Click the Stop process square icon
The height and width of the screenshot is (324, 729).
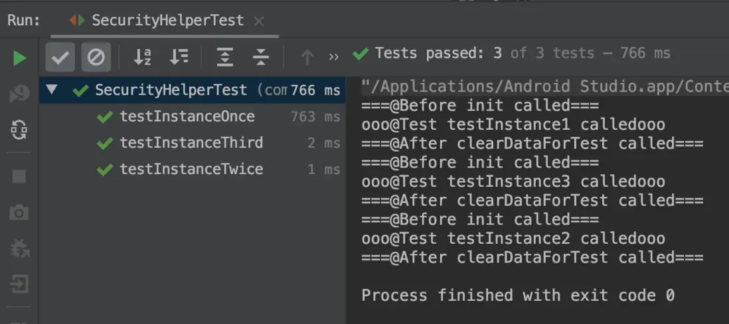[x=19, y=177]
